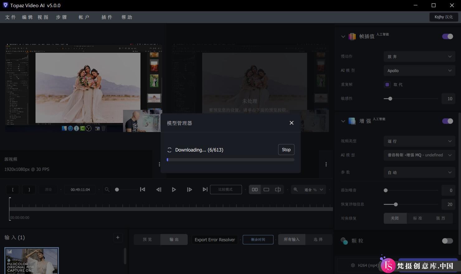This screenshot has width=461, height=274.
Task: Toggle the Frame Interpolation switch
Action: point(448,37)
